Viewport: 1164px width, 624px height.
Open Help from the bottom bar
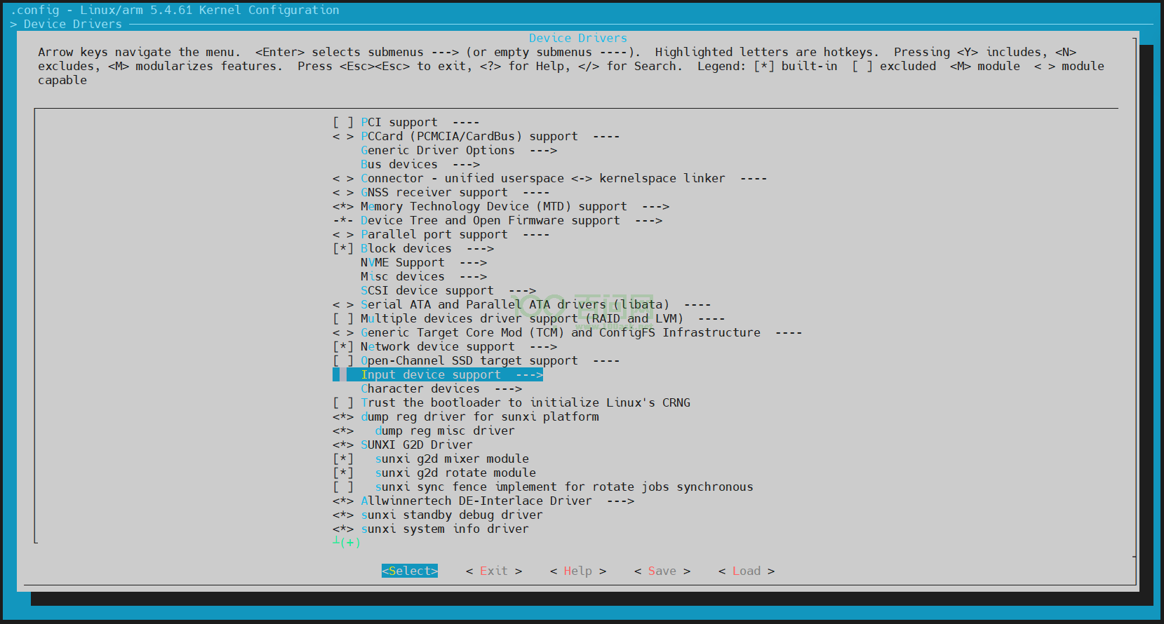[577, 571]
